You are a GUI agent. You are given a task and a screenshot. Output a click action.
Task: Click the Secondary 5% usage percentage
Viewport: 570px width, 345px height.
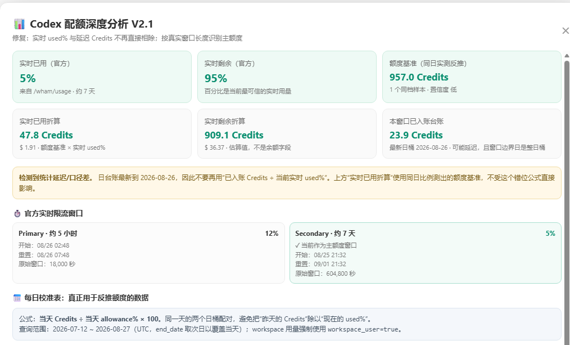pyautogui.click(x=550, y=233)
